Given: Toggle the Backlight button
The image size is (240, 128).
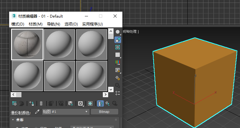Looking at the screenshot, I should point(118,40).
